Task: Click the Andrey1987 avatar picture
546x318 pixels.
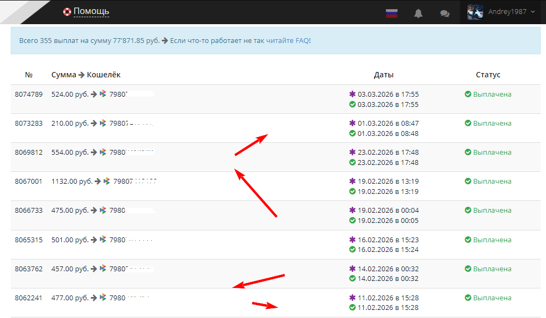Action: click(x=475, y=12)
